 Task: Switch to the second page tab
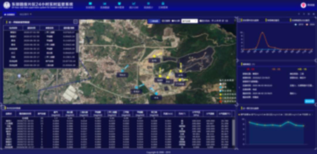coord(26,14)
